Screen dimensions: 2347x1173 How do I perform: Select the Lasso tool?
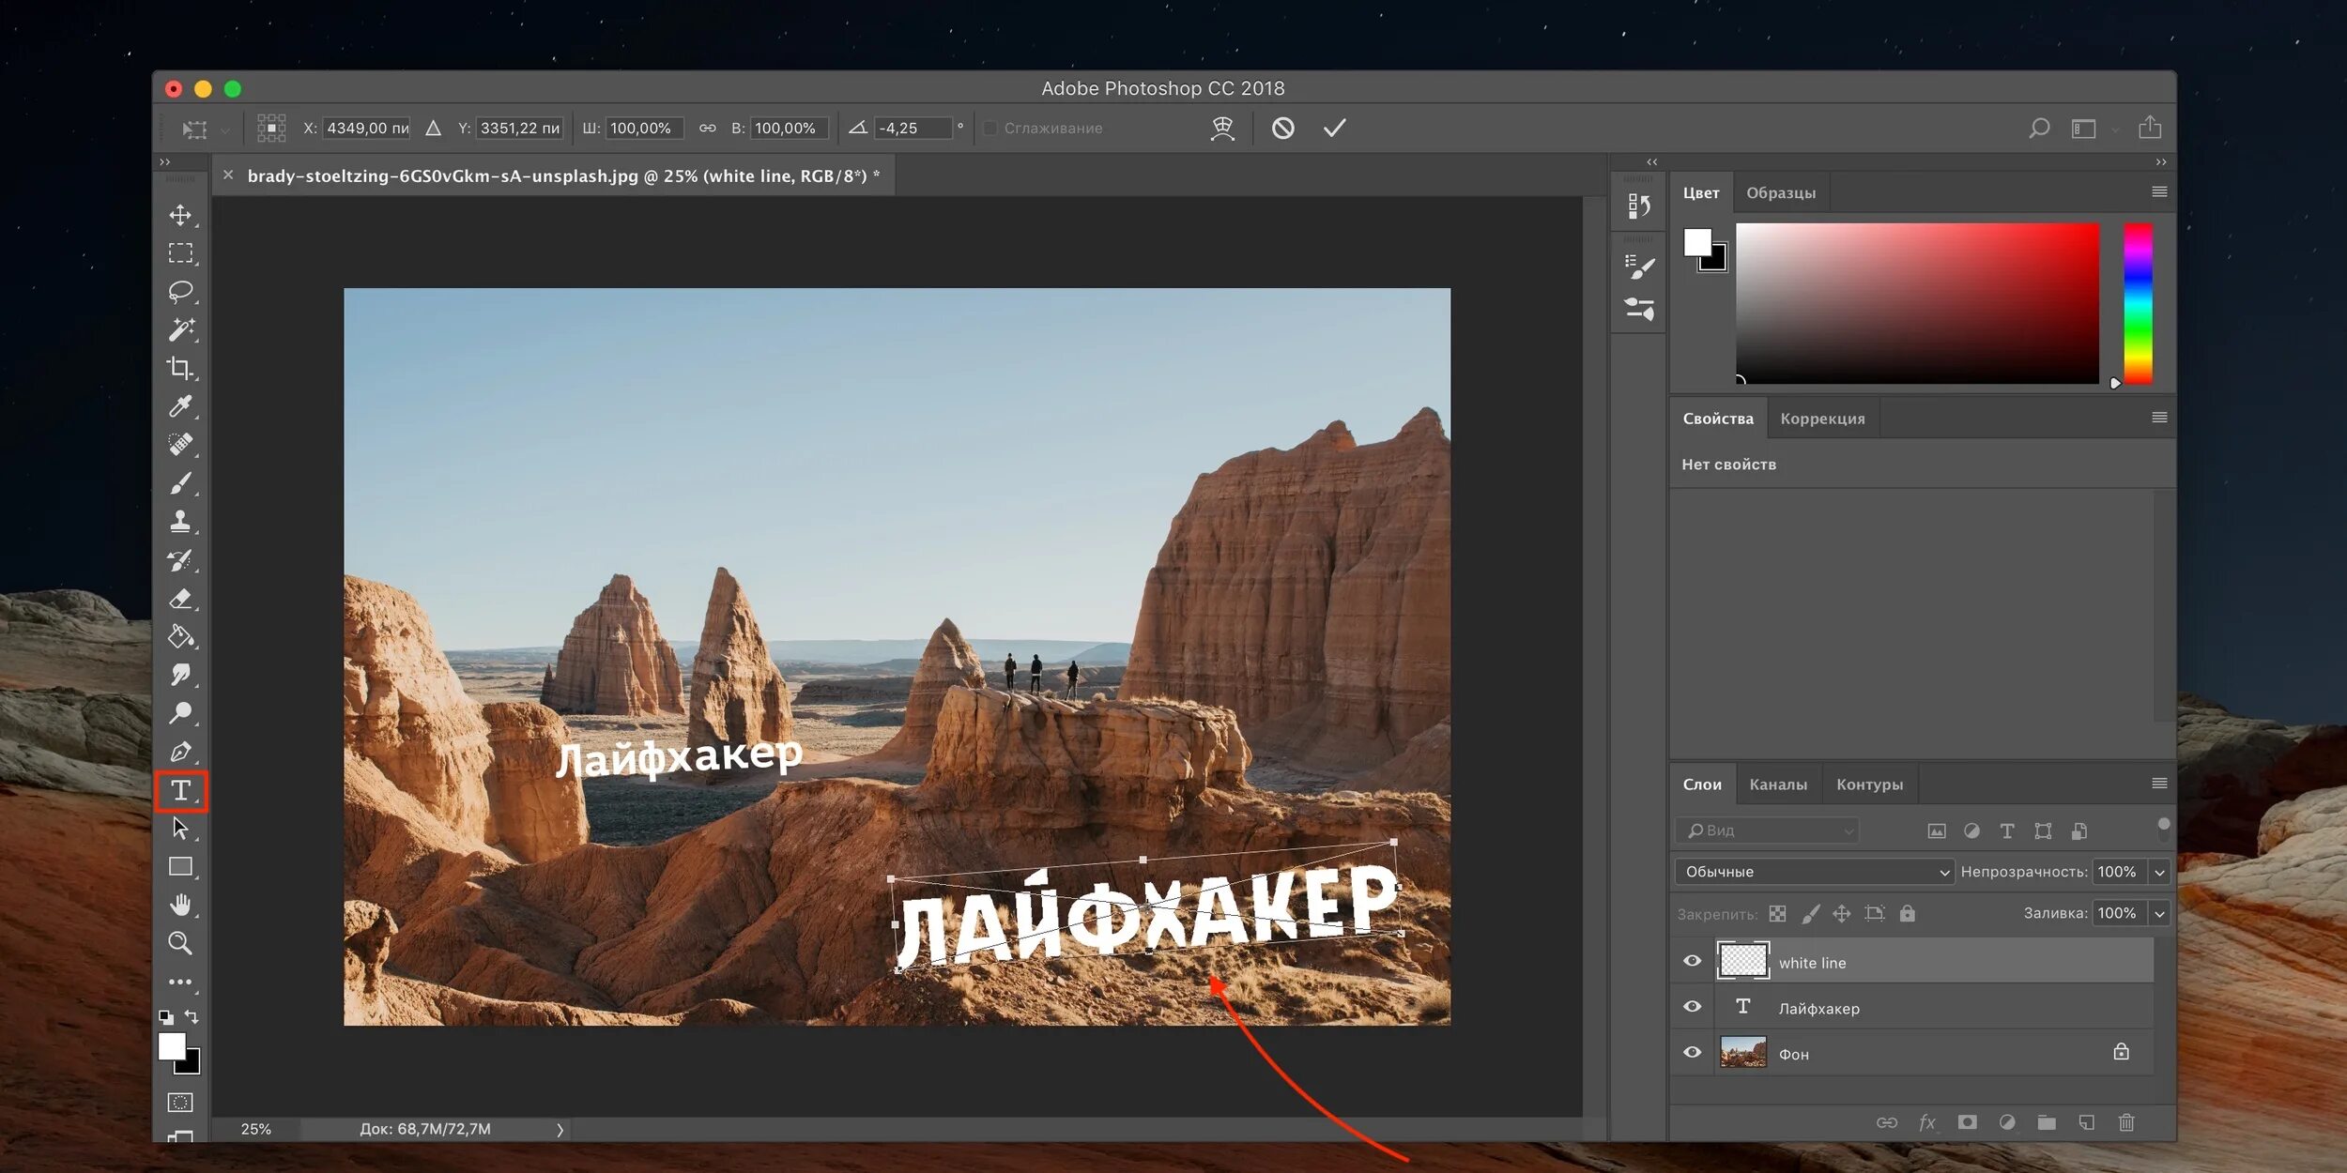point(181,292)
